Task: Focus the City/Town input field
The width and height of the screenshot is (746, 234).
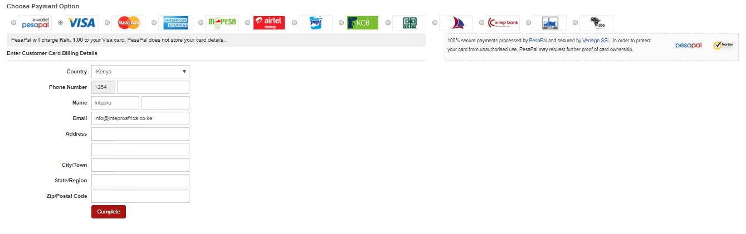Action: (x=140, y=165)
